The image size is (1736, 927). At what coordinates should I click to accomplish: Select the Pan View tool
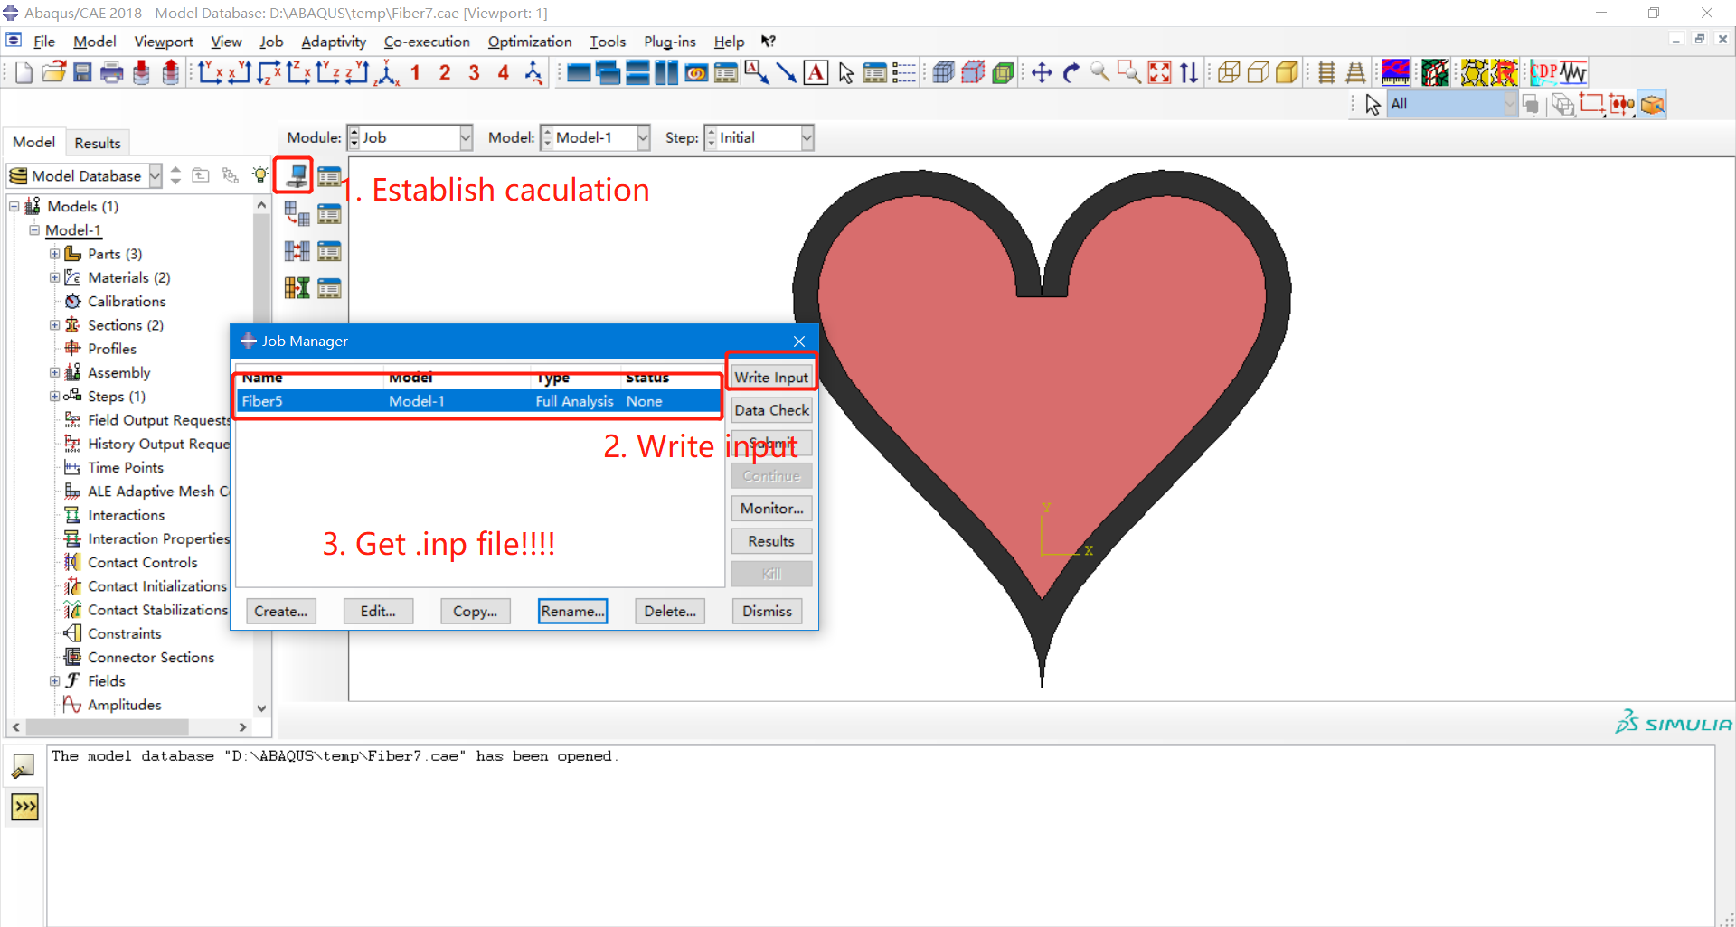click(1043, 72)
